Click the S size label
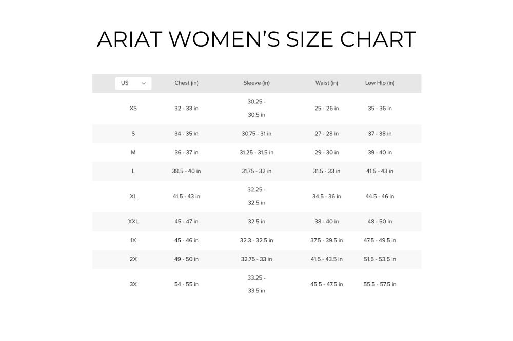513x341 pixels. [133, 134]
